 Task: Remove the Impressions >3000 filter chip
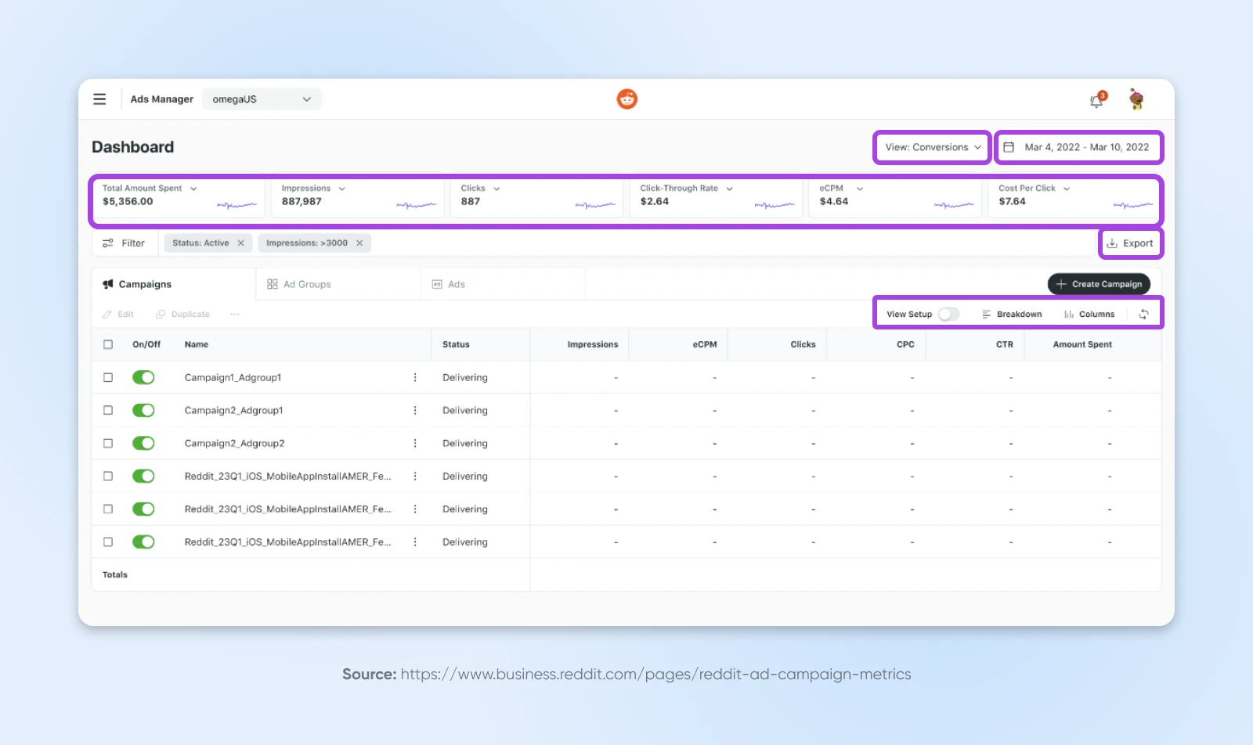tap(360, 243)
